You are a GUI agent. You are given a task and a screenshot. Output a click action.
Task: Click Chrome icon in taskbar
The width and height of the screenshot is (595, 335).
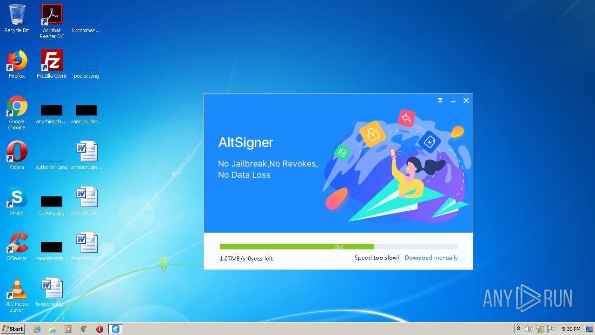(x=84, y=329)
